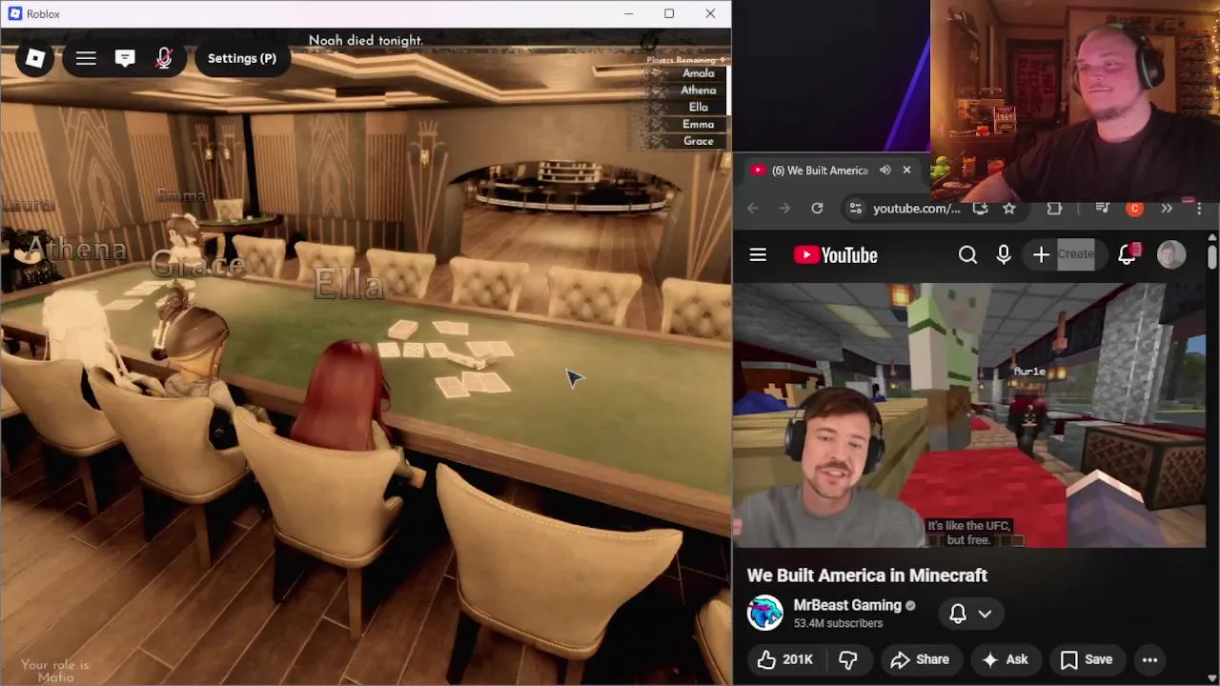This screenshot has height=686, width=1220.
Task: Click the Athena name tag above avatar
Action: click(75, 250)
